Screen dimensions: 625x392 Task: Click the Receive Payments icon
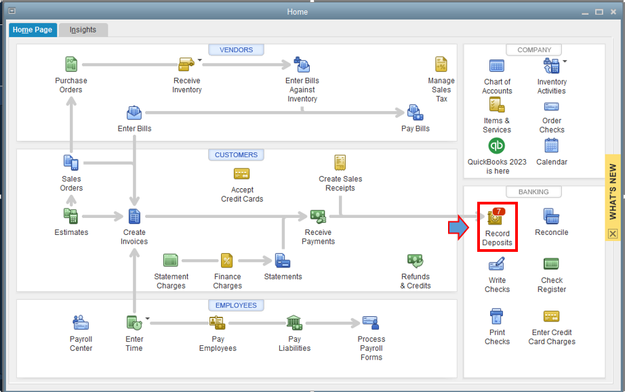(x=318, y=216)
